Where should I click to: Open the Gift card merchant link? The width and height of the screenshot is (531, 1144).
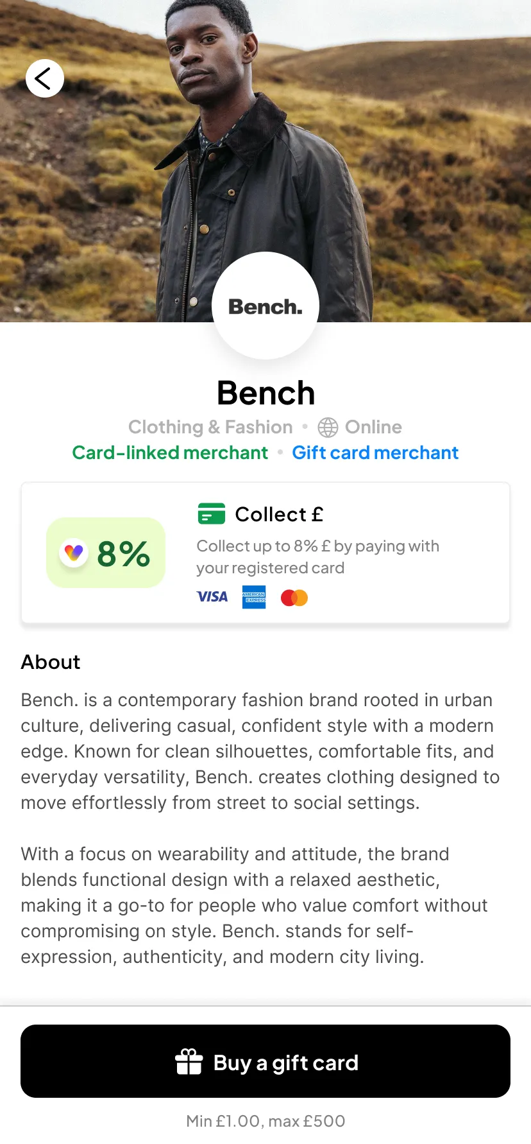click(x=375, y=453)
